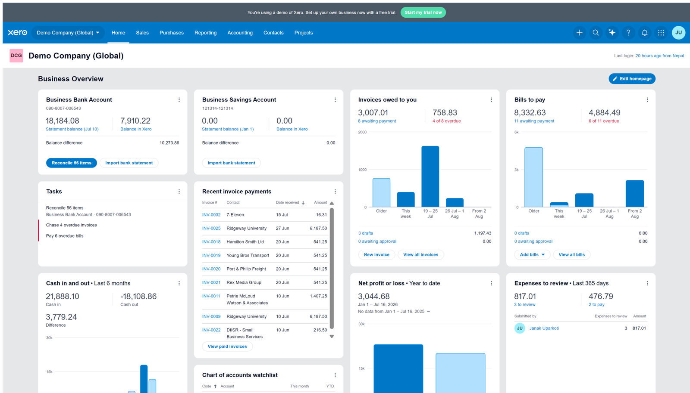Viewport: 690px width, 393px height.
Task: Open Recent invoice payments options menu
Action: 335,192
